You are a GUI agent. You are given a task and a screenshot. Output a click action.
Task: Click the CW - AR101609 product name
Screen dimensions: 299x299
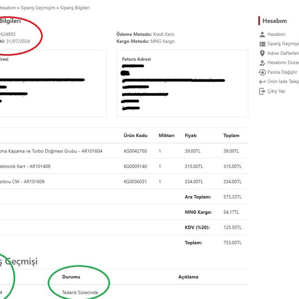click(22, 181)
